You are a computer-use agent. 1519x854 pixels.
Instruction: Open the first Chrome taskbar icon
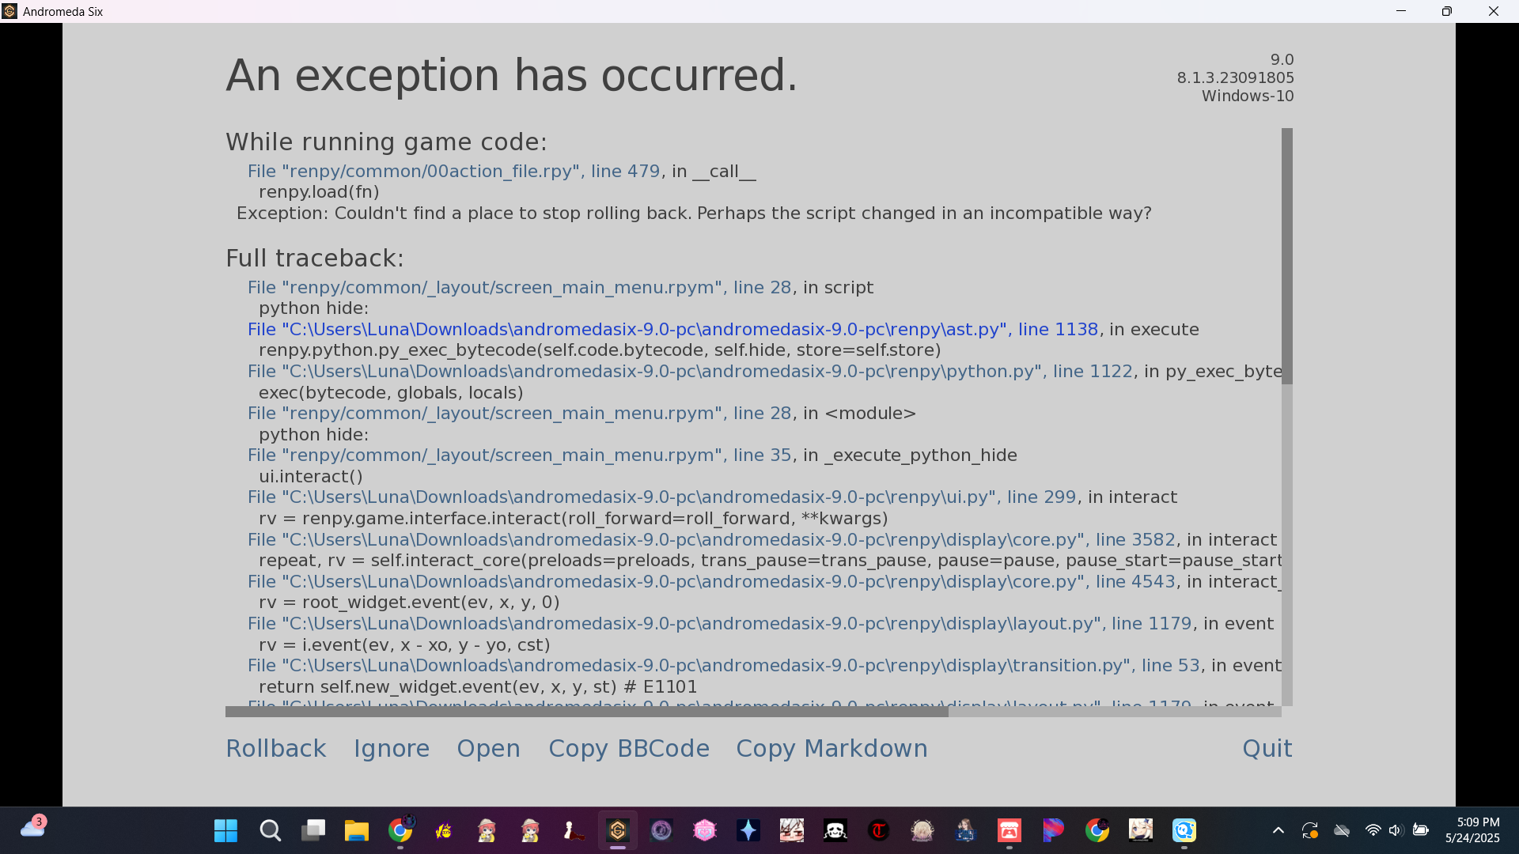point(400,830)
